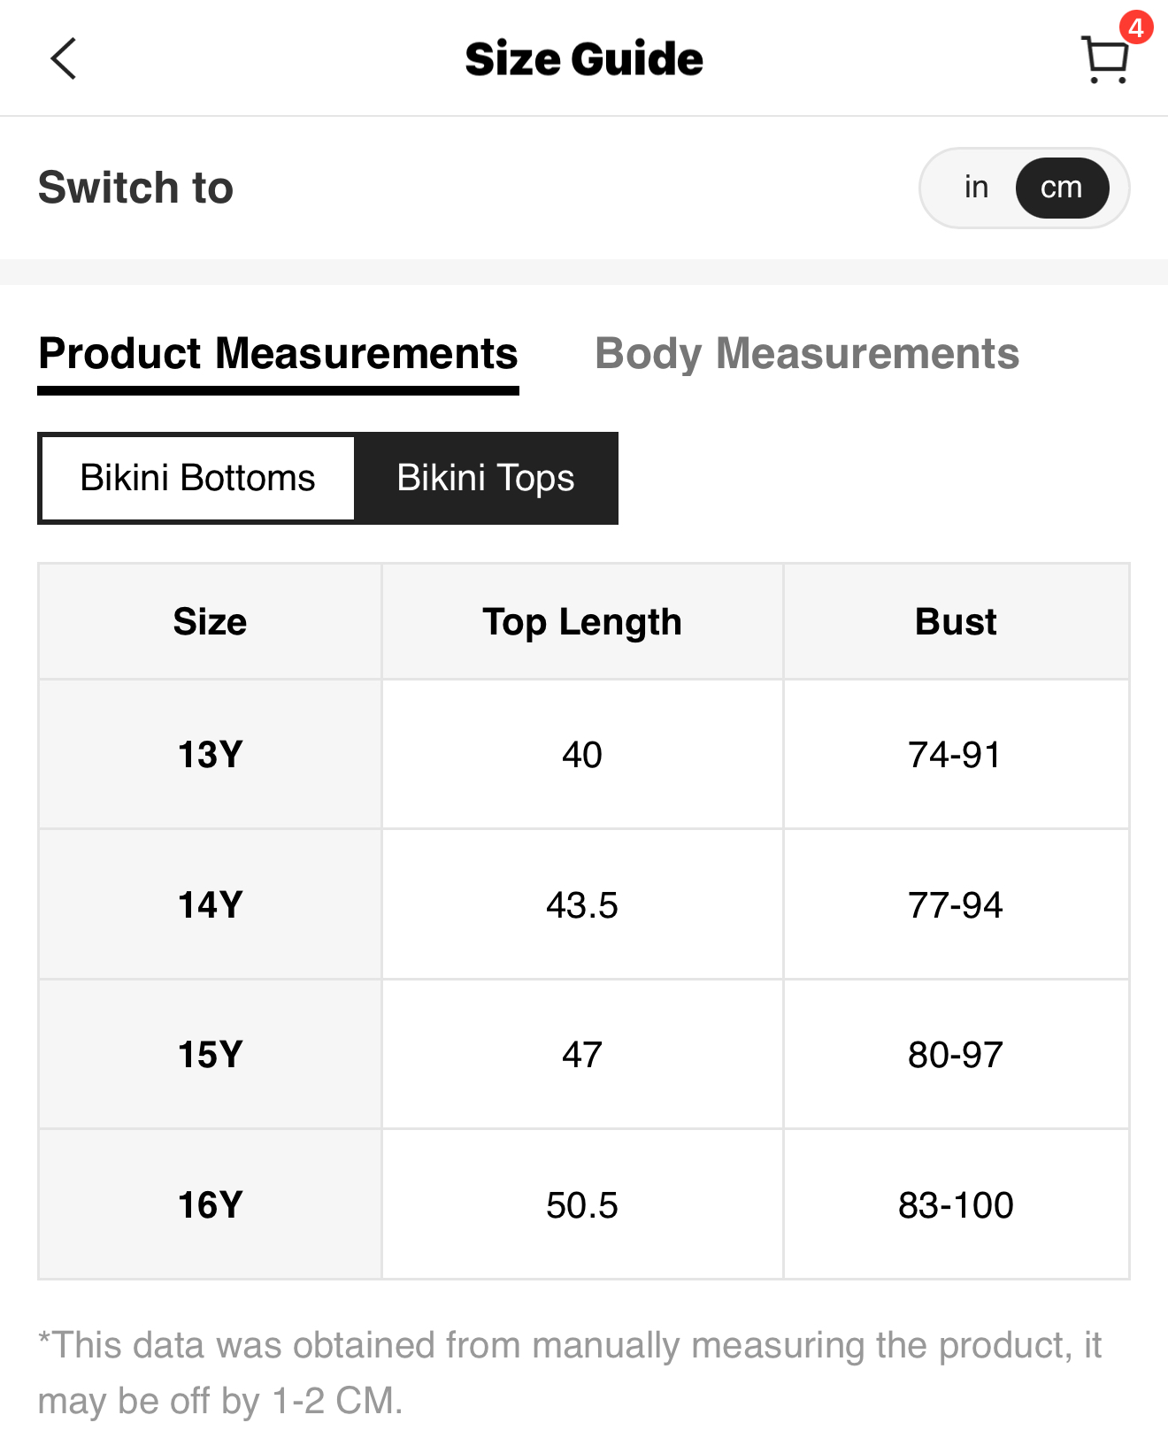The width and height of the screenshot is (1168, 1438).
Task: Select the 14Y size row label
Action: (210, 904)
